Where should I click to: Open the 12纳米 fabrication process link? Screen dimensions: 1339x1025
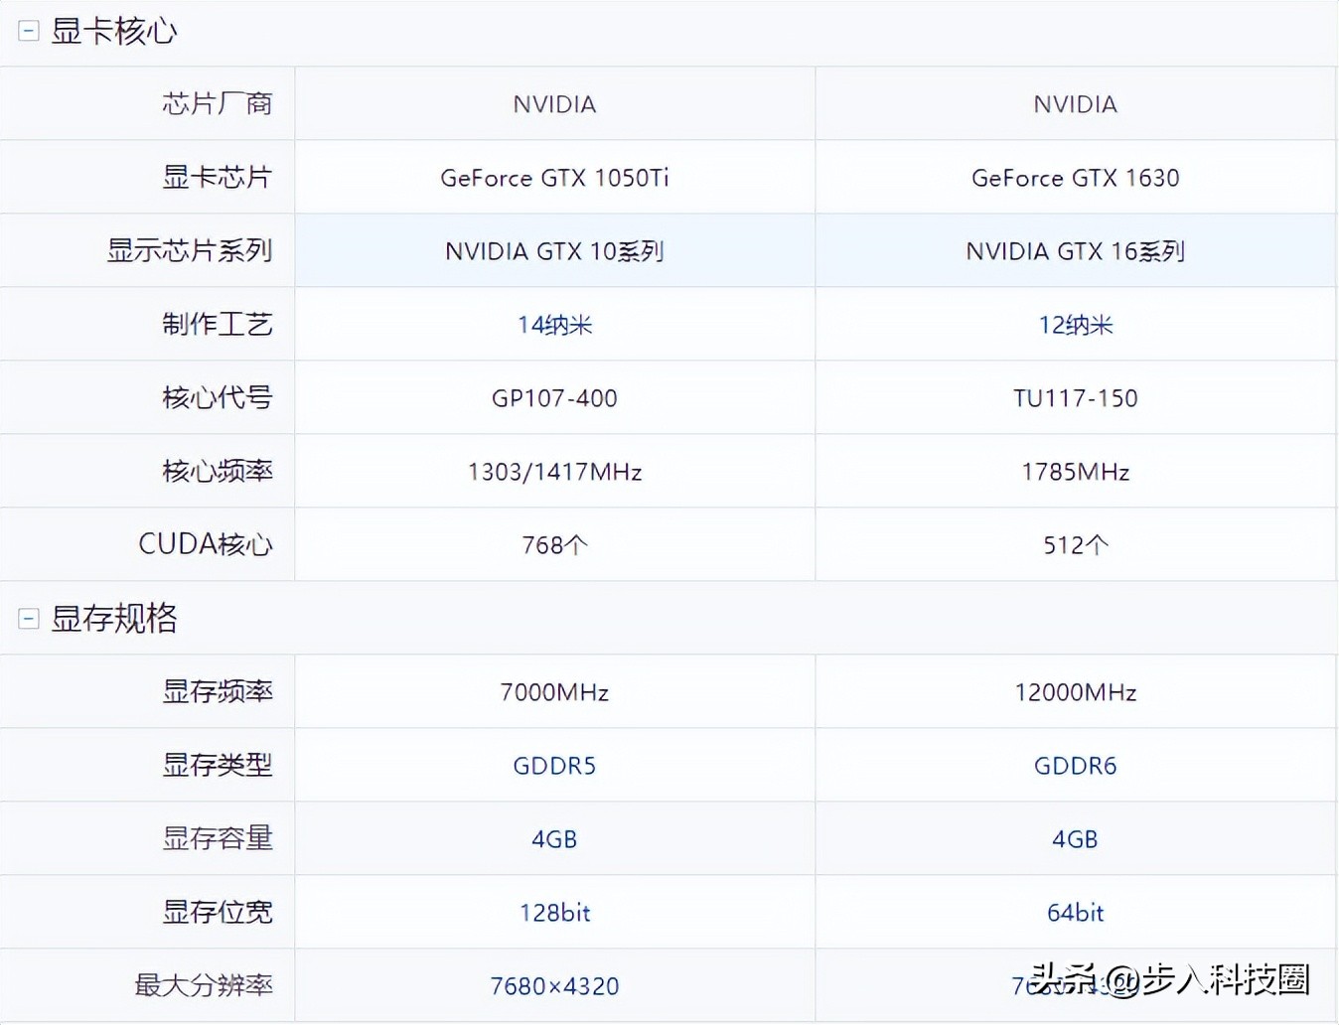click(x=1075, y=325)
